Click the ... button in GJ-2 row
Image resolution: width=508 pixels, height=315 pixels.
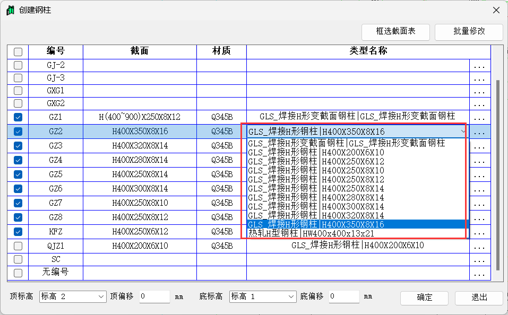tap(479, 66)
